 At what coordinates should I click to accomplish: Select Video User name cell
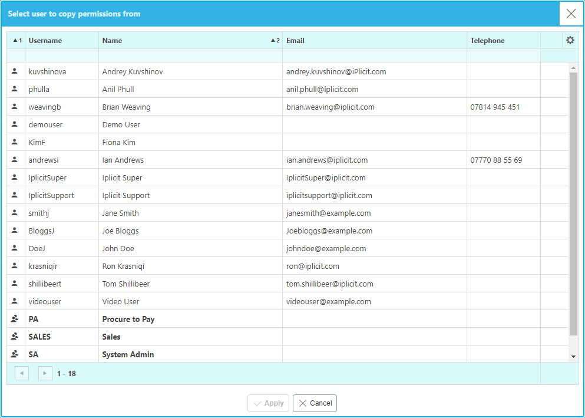(190, 301)
